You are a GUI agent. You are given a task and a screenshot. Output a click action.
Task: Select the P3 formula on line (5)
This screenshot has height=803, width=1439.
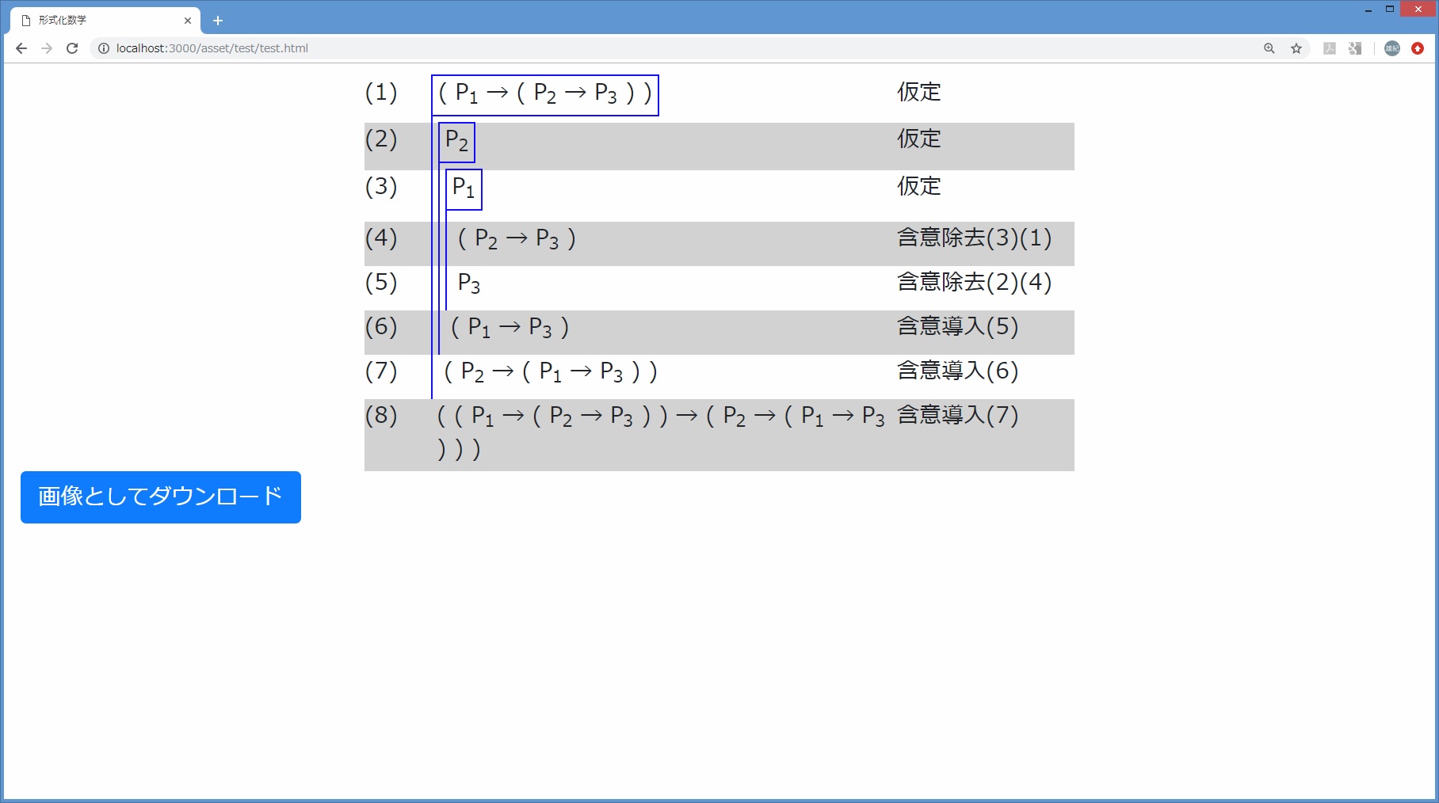tap(469, 284)
